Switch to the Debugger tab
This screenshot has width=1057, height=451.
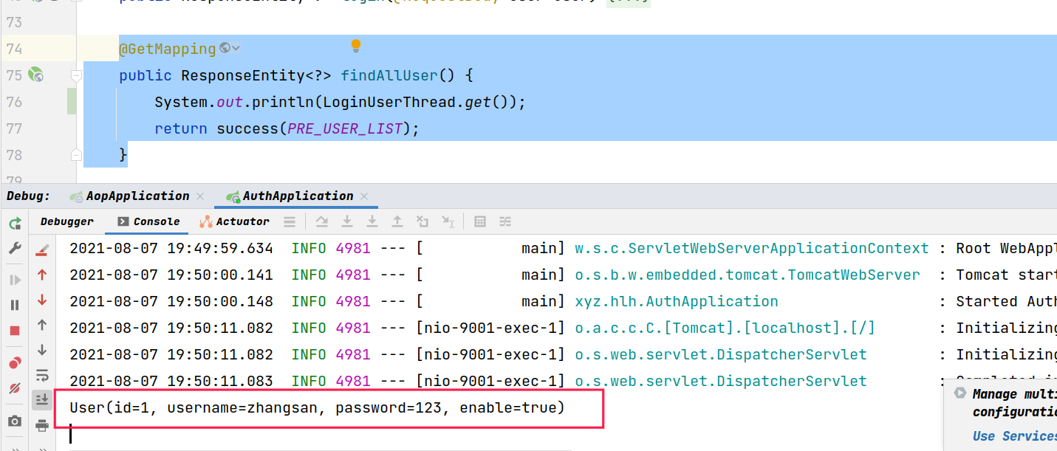[x=67, y=221]
